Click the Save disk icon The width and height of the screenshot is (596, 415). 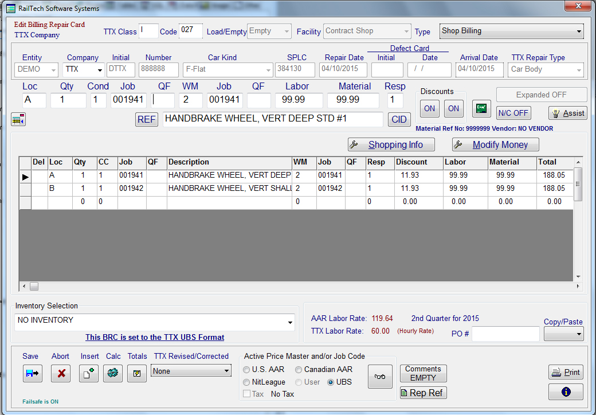pos(32,373)
